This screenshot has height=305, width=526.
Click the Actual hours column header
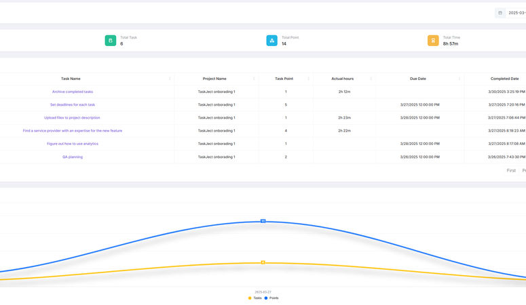tap(343, 79)
